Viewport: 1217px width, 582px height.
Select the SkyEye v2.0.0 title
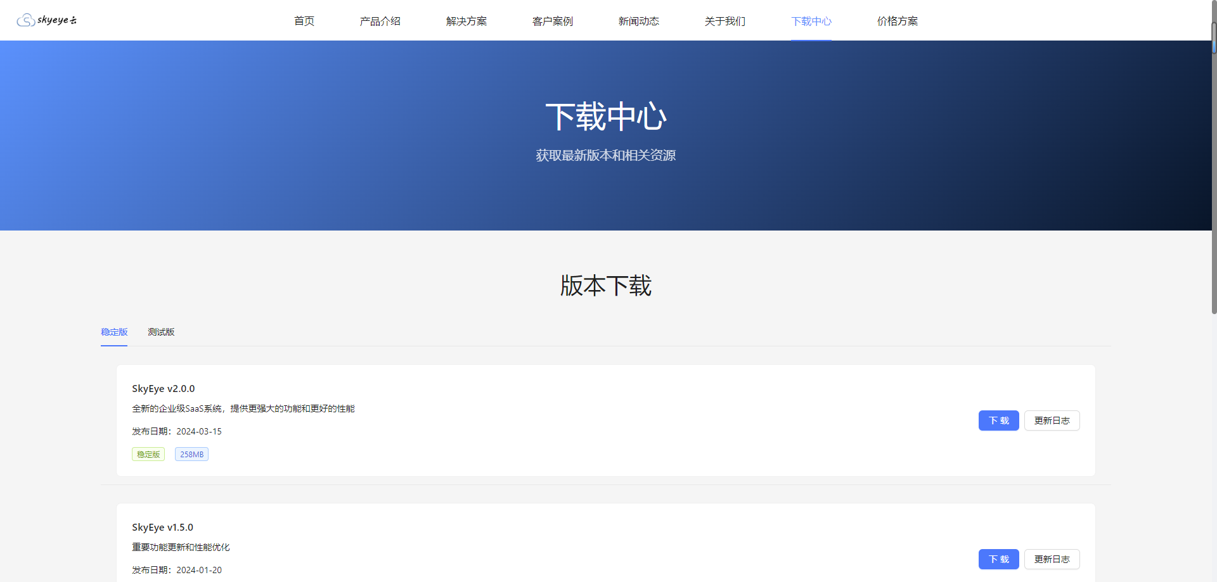click(163, 388)
